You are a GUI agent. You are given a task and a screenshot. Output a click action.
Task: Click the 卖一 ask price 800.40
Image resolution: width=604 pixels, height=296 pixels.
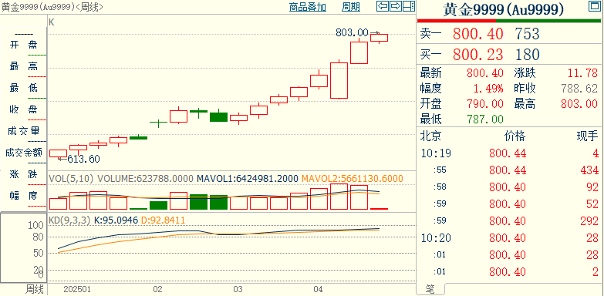478,34
